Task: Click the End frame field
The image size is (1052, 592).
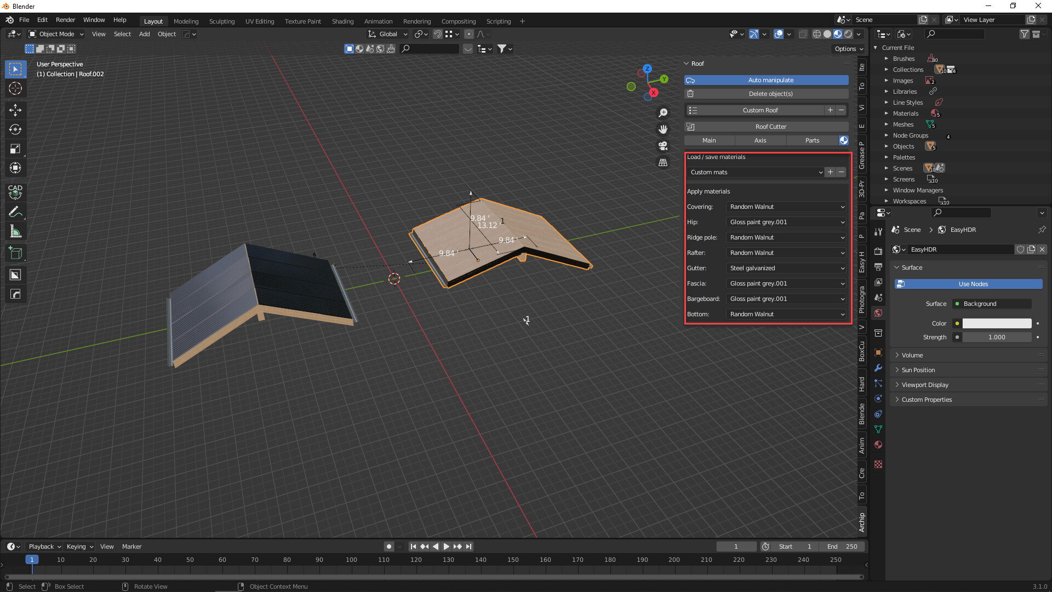Action: [842, 547]
